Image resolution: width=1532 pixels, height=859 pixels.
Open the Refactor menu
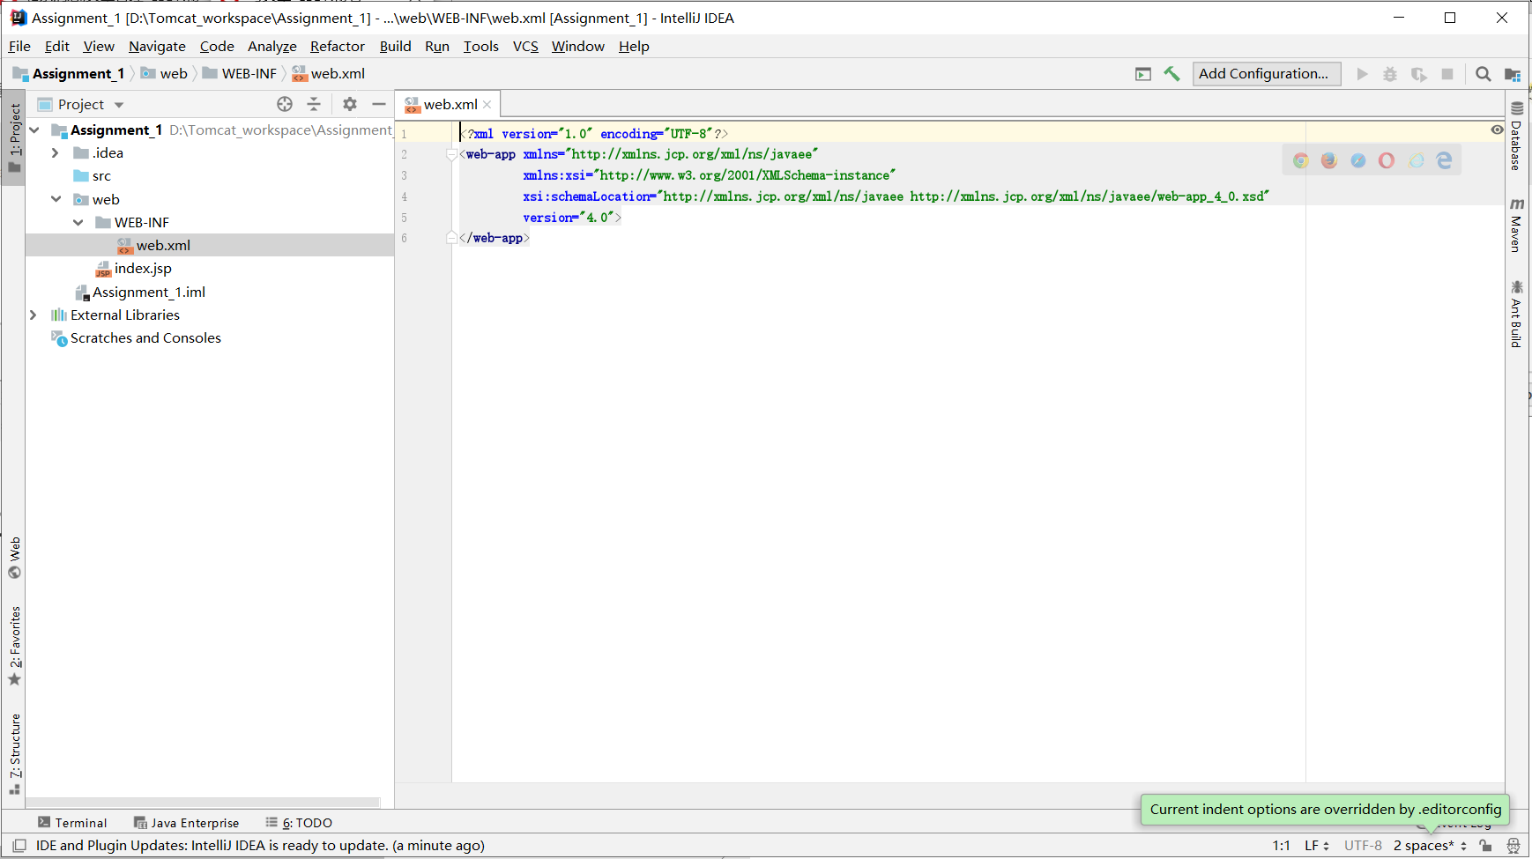click(338, 46)
